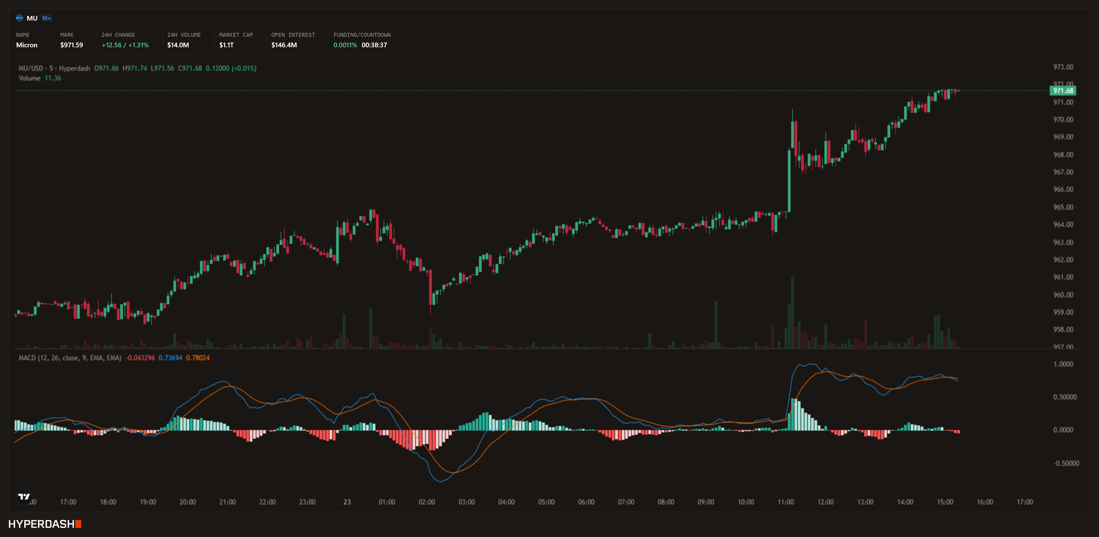Click the MACD line value 0.73694
Viewport: 1099px width, 537px height.
pyautogui.click(x=170, y=358)
